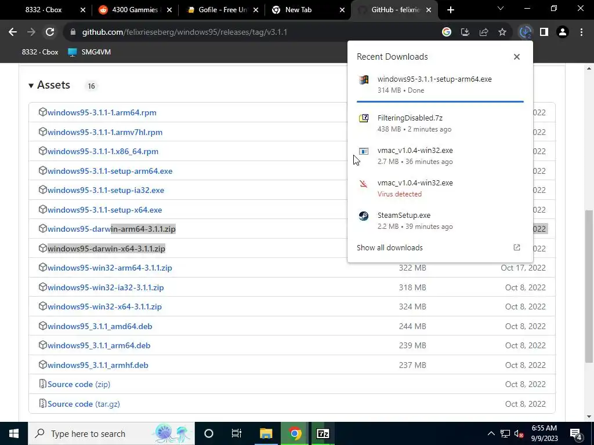The width and height of the screenshot is (594, 445).
Task: Open Task View on taskbar
Action: [237, 433]
